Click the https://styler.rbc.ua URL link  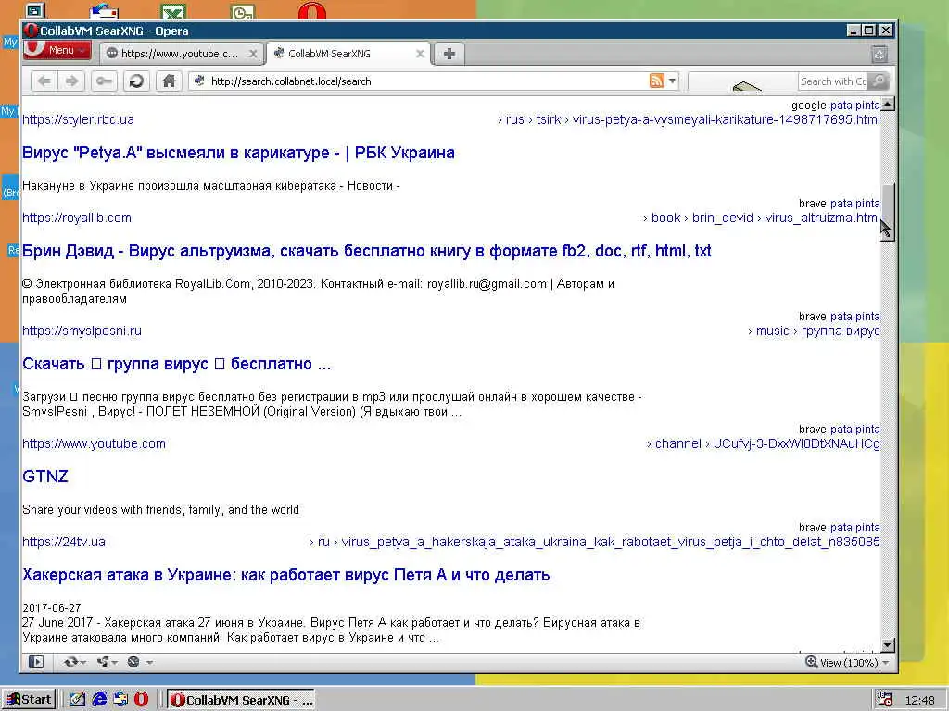78,119
